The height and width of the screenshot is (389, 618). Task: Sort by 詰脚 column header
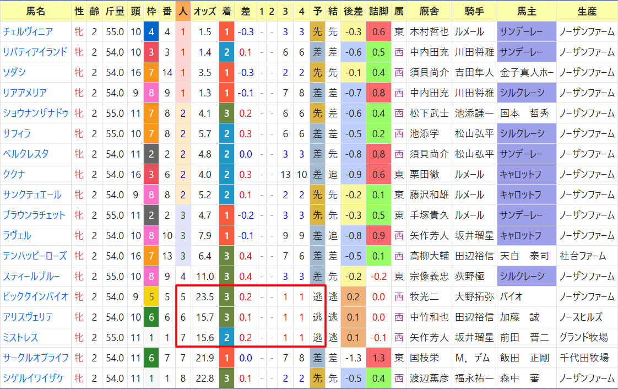(x=379, y=11)
